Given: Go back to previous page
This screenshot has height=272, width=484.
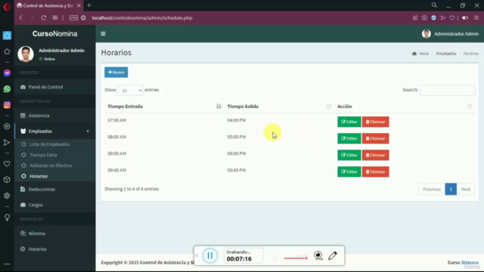Looking at the screenshot, I should click(x=21, y=18).
